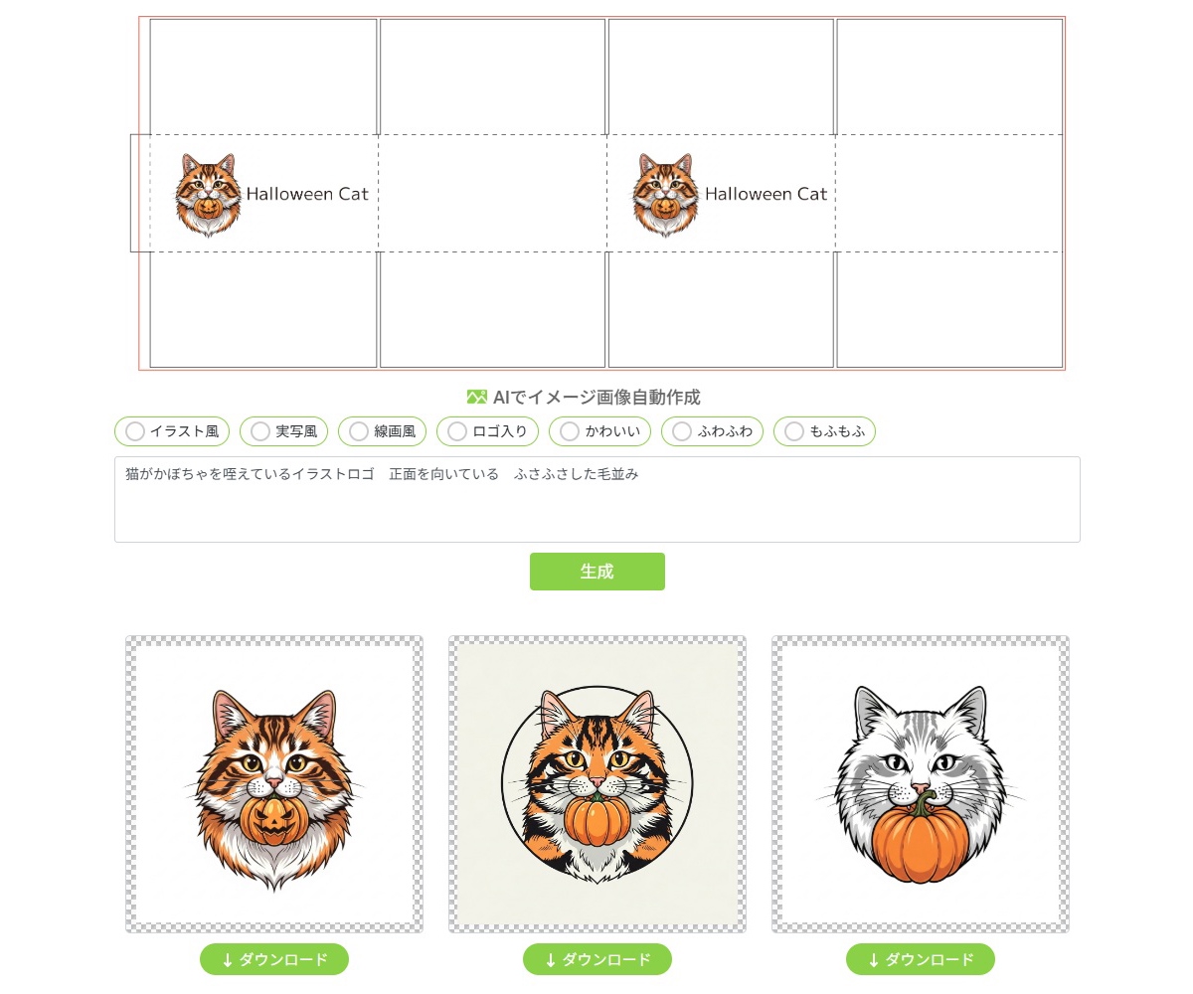Select the white gray cat pumpkin thumbnail
Image resolution: width=1193 pixels, height=994 pixels.
pyautogui.click(x=921, y=784)
